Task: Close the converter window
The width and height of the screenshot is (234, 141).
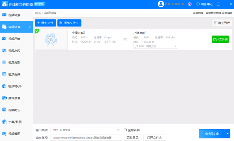Action: click(231, 4)
